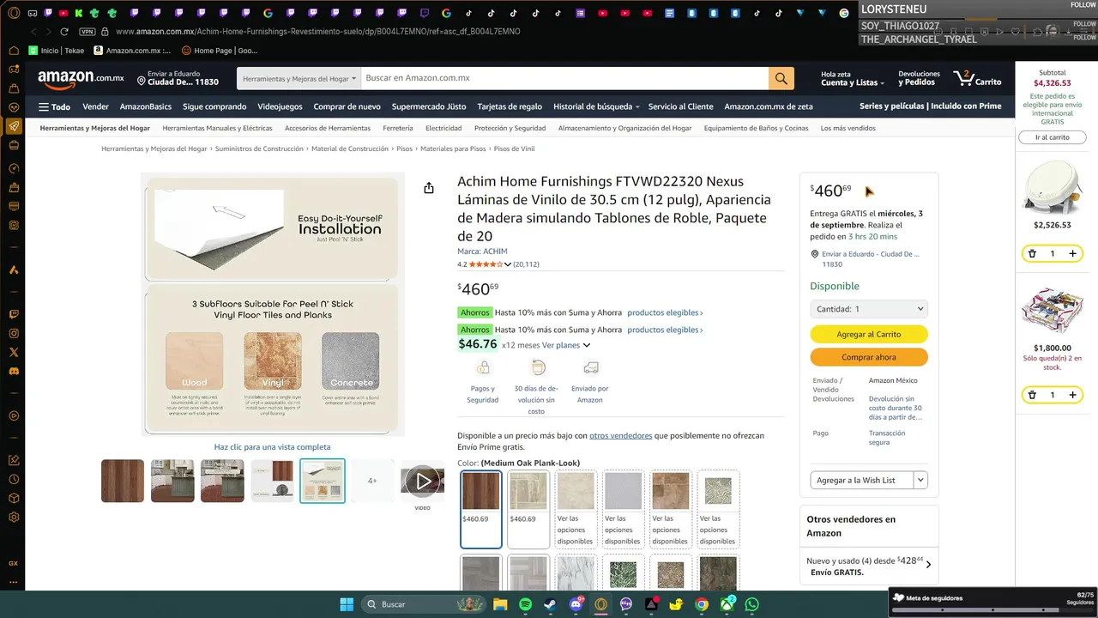Screen dimensions: 1098x618
Task: Go to Ferretería in the subnavigation
Action: click(398, 128)
